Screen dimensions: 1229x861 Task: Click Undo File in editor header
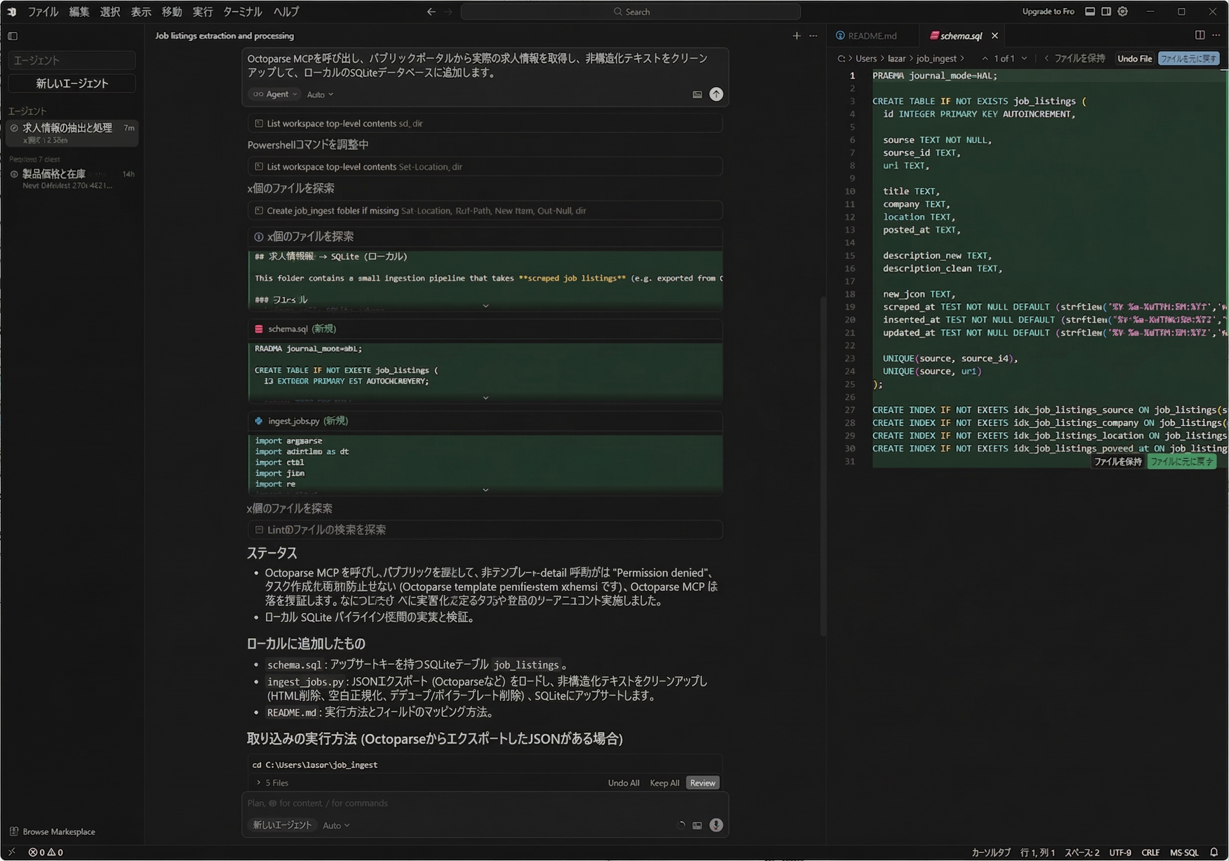(1135, 58)
